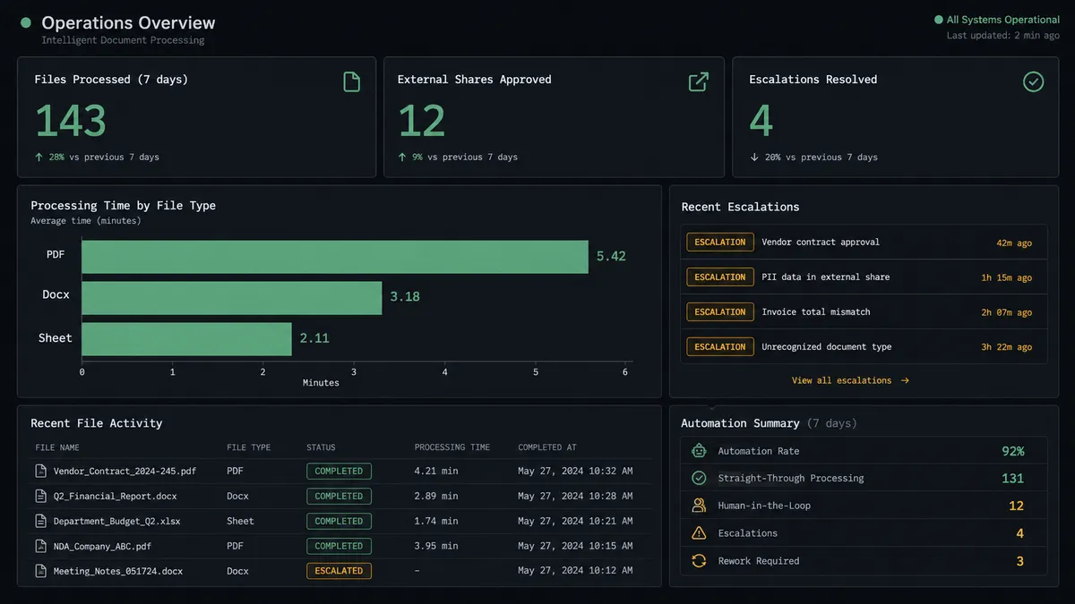
Task: Click the 143 files processed number
Action: [x=71, y=121]
